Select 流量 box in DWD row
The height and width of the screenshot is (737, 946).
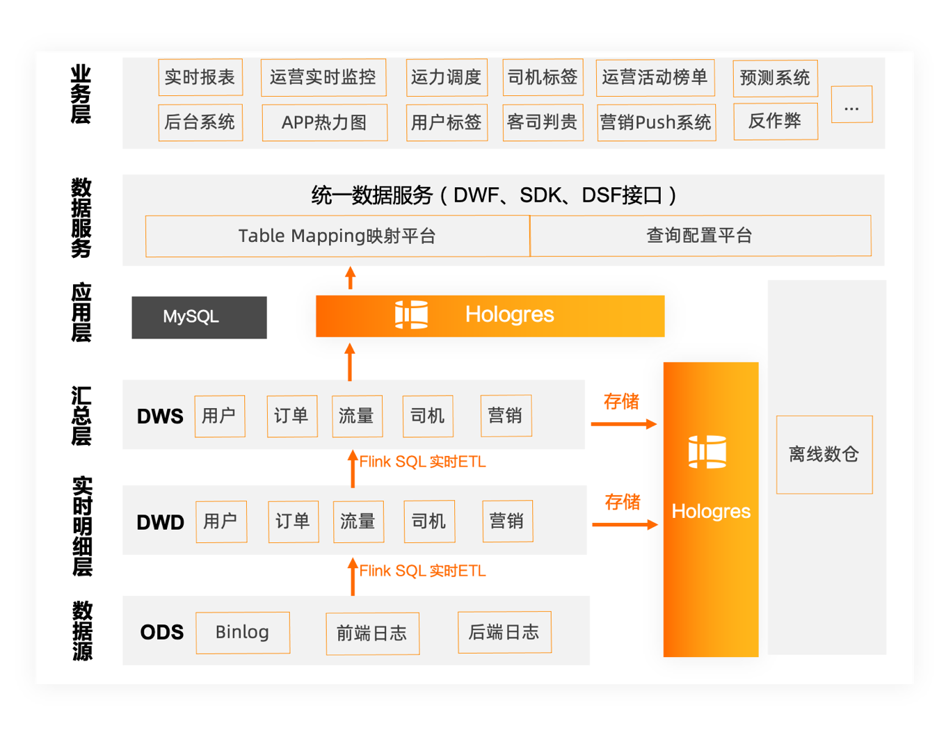[x=359, y=521]
